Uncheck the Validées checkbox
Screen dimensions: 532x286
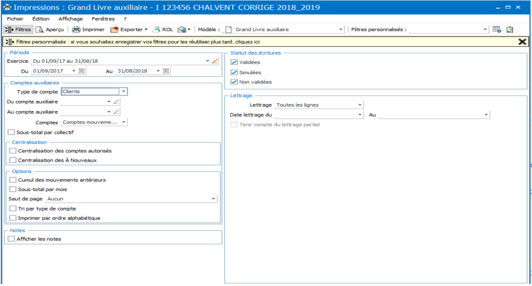point(234,62)
